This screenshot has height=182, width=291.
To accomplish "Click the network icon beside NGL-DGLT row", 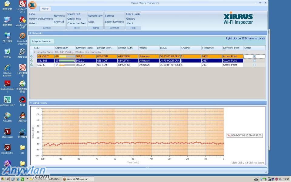I will (32, 56).
